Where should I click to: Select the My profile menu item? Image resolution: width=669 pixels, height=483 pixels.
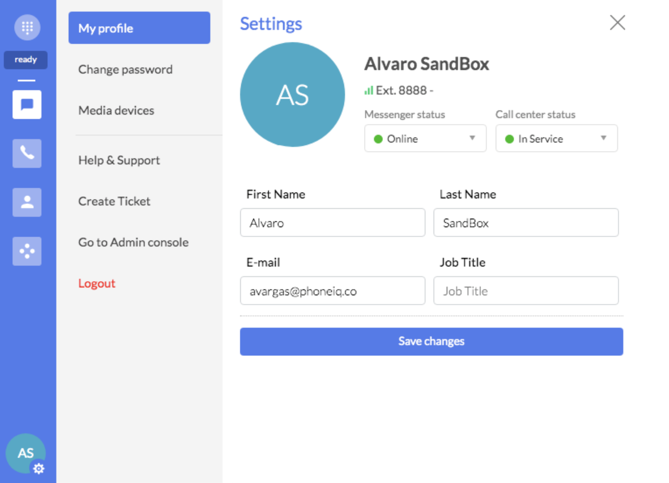tap(139, 28)
